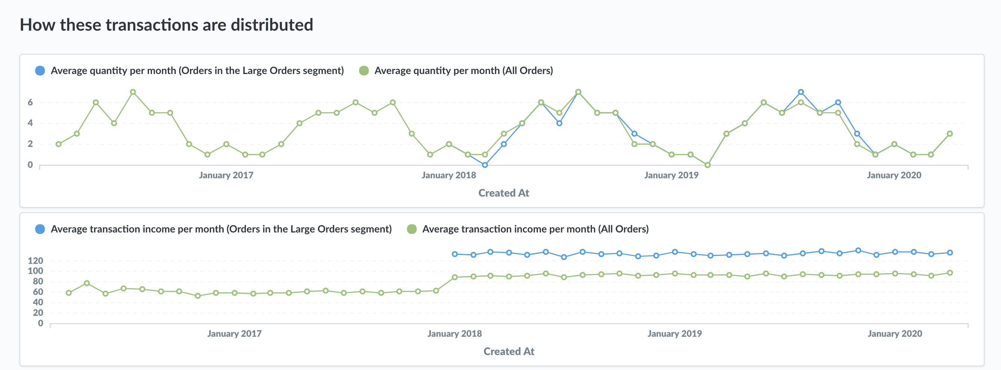Viewport: 1001px width, 370px height.
Task: Click the last green point in the quantity chart
Action: click(x=950, y=133)
